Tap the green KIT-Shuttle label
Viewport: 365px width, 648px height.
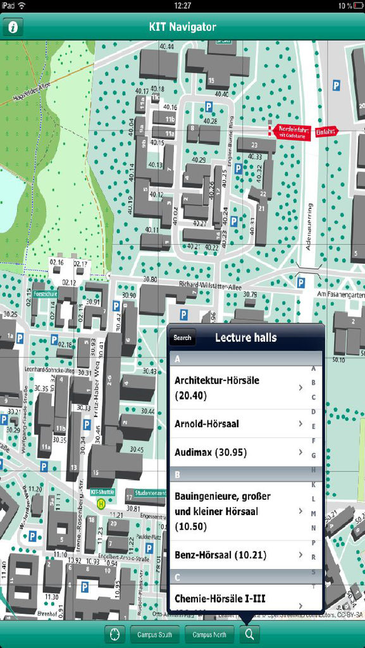pos(102,492)
